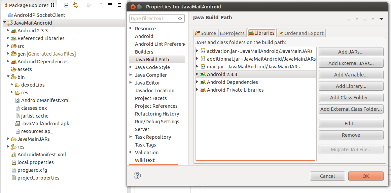Click the gen generated folder icon
The image size is (391, 193).
(14, 54)
